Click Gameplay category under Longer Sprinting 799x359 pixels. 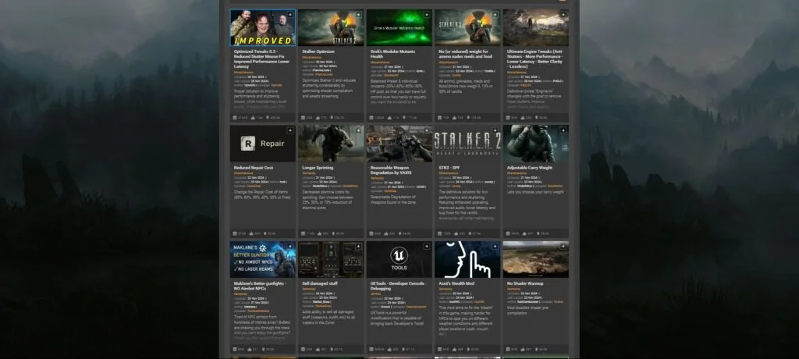coord(308,173)
